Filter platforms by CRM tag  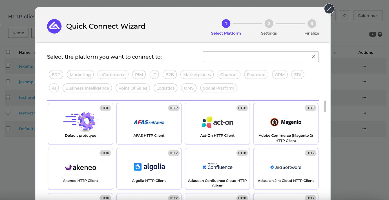pos(280,75)
